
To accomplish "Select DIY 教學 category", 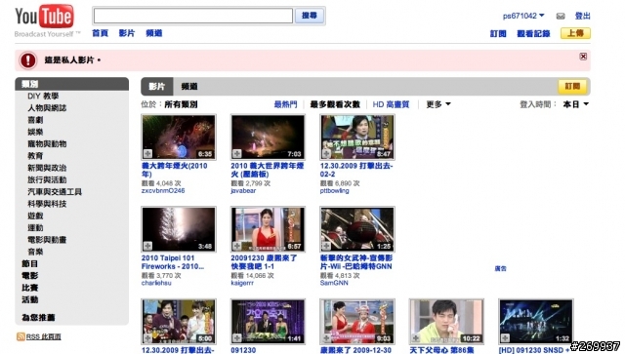I will pos(43,96).
